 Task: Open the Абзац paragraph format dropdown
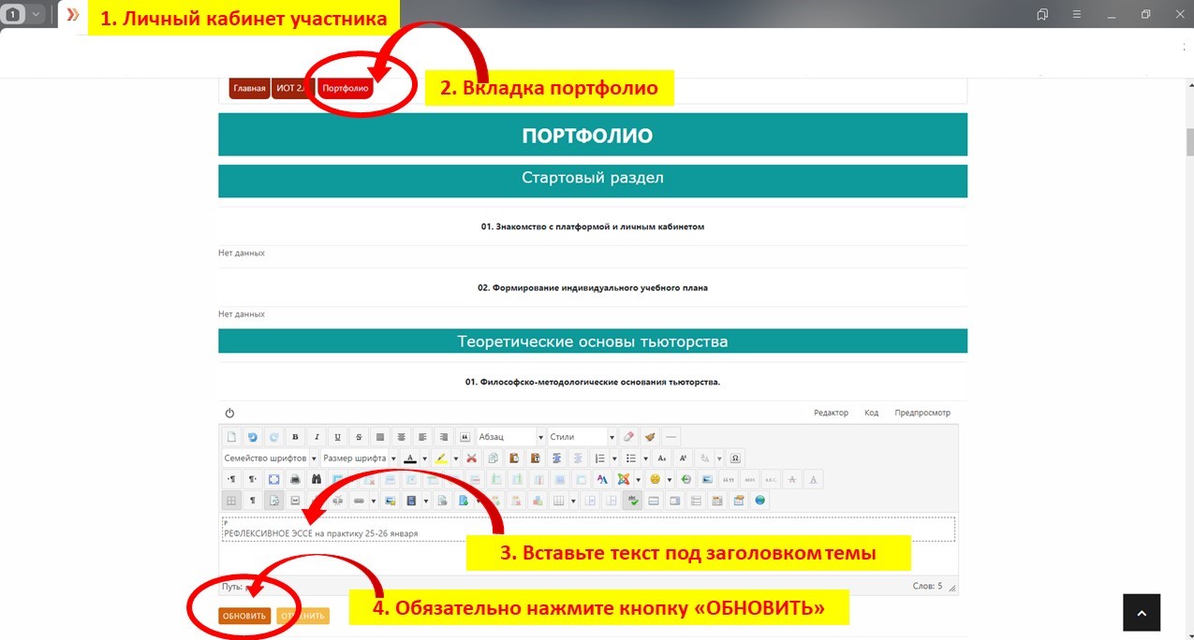tap(510, 437)
